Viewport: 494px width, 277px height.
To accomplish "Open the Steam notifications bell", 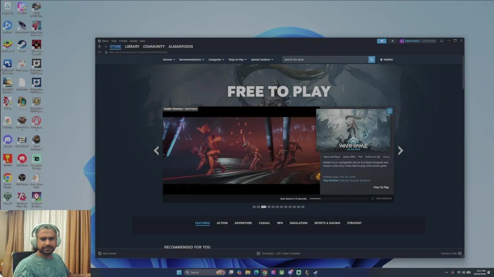I will coord(392,41).
